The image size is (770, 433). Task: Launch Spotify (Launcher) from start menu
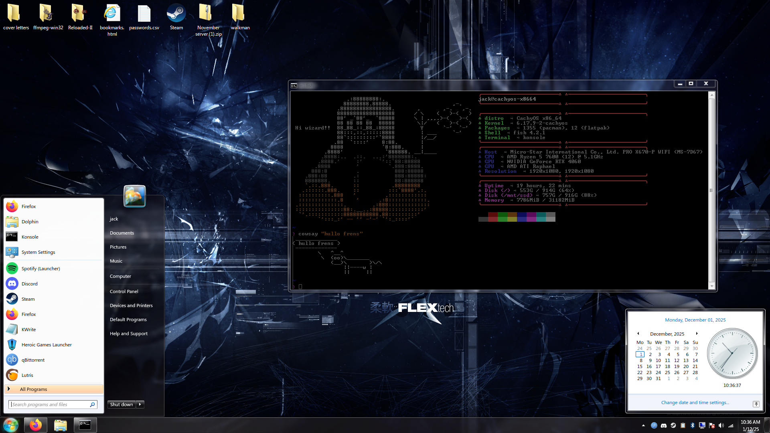click(x=41, y=269)
